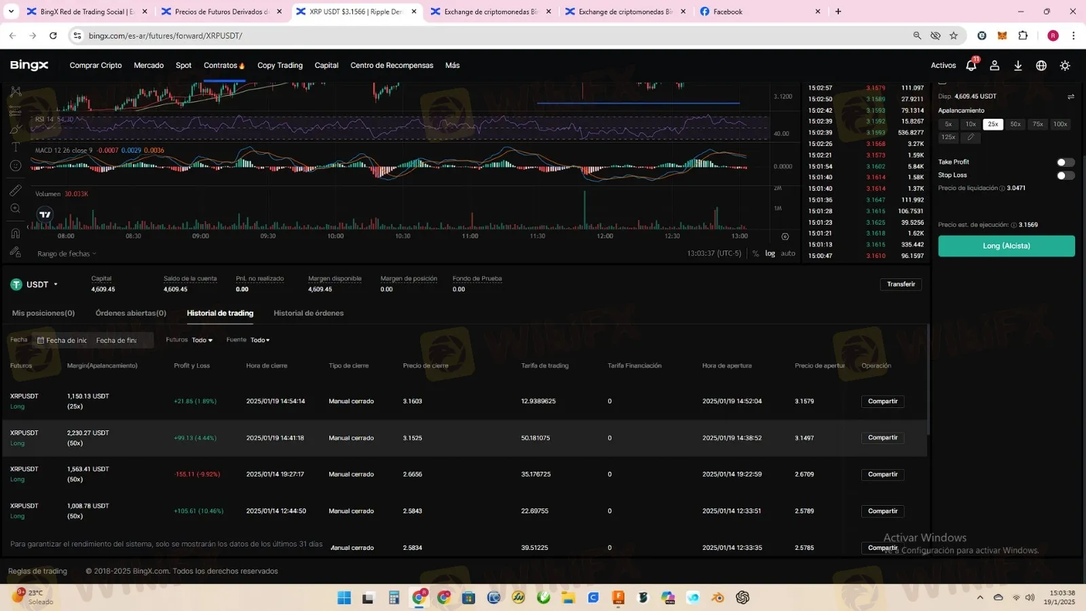This screenshot has height=611, width=1086.
Task: Switch to Historial de órdenes tab
Action: pos(308,313)
